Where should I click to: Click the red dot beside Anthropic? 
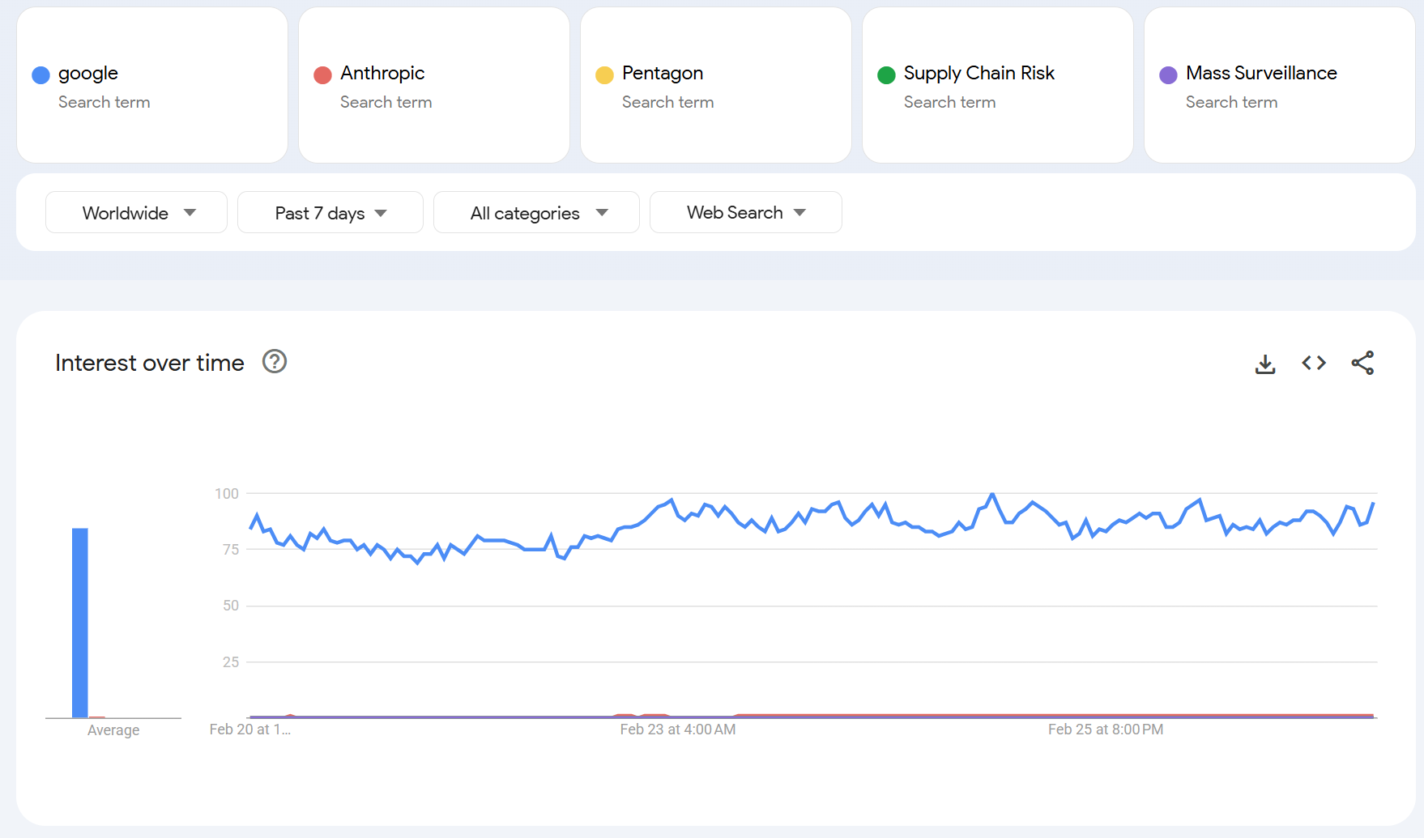pyautogui.click(x=322, y=75)
